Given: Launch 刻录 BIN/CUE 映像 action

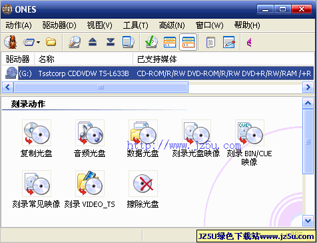Looking at the screenshot, I should point(250,143).
